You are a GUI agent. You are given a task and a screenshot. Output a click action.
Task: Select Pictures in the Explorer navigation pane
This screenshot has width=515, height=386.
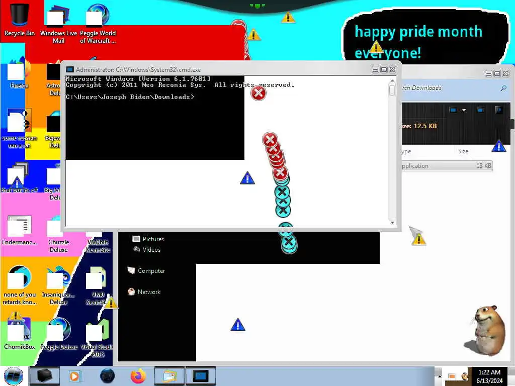pyautogui.click(x=148, y=239)
